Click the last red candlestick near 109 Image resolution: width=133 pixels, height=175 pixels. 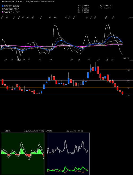click(122, 93)
